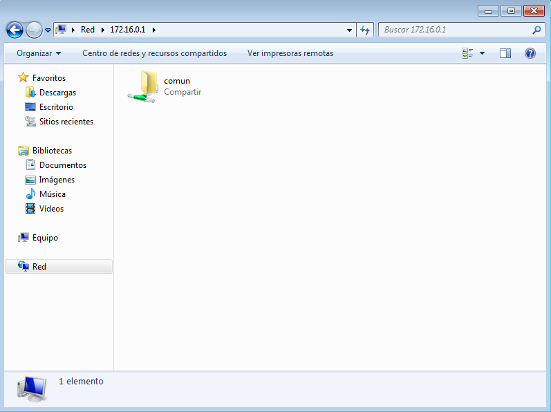Click the Sitios recientes icon

click(x=30, y=122)
